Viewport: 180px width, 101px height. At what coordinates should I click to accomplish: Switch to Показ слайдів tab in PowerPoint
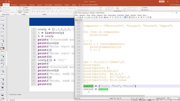[48, 5]
